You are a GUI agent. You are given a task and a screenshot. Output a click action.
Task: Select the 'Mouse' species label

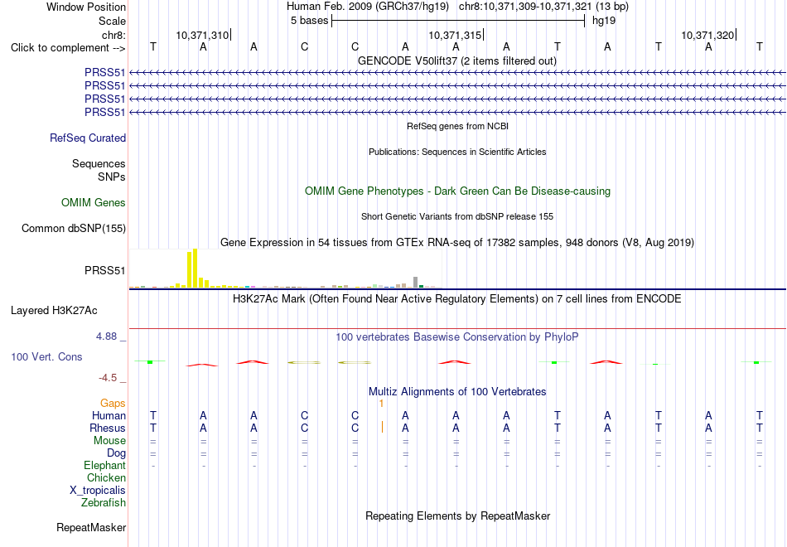point(109,441)
